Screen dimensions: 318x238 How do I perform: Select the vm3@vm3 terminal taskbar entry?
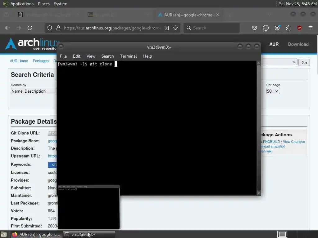[x=89, y=234]
